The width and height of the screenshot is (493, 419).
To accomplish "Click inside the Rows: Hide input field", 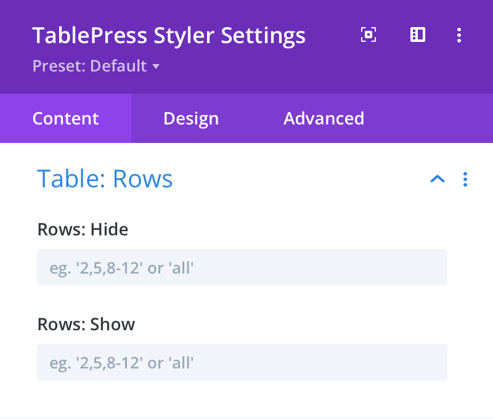I will (x=242, y=267).
